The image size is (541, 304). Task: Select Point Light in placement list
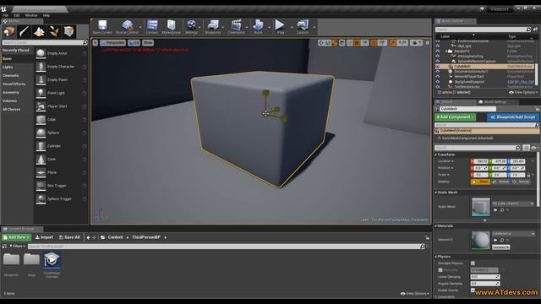[61, 93]
